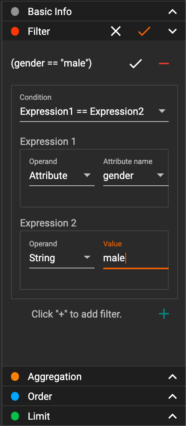This screenshot has height=426, width=186.
Task: Confirm the gender == "male" filter checkmark
Action: point(136,64)
